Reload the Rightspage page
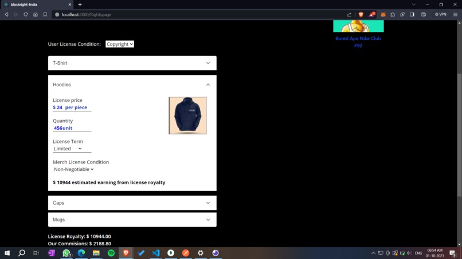 point(26,14)
